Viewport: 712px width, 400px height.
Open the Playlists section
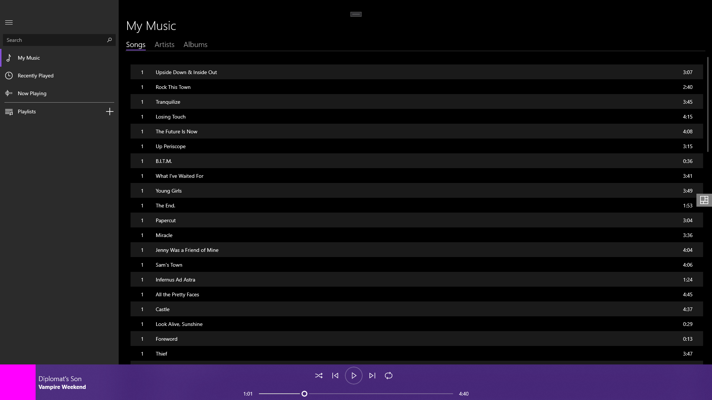[x=27, y=111]
